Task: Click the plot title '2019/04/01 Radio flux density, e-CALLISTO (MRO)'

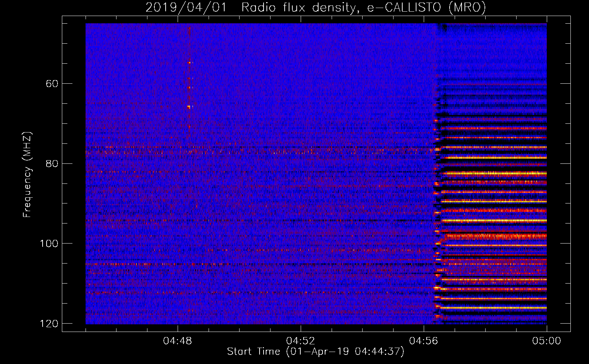Action: click(316, 8)
